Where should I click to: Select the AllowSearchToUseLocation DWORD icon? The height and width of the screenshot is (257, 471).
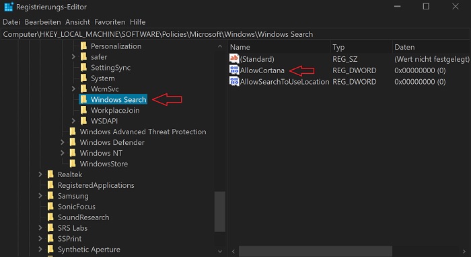click(x=234, y=81)
